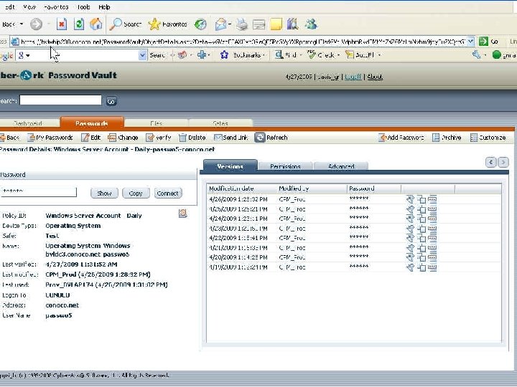
Task: Open Google toolbar Bookmarks star
Action: (224, 55)
